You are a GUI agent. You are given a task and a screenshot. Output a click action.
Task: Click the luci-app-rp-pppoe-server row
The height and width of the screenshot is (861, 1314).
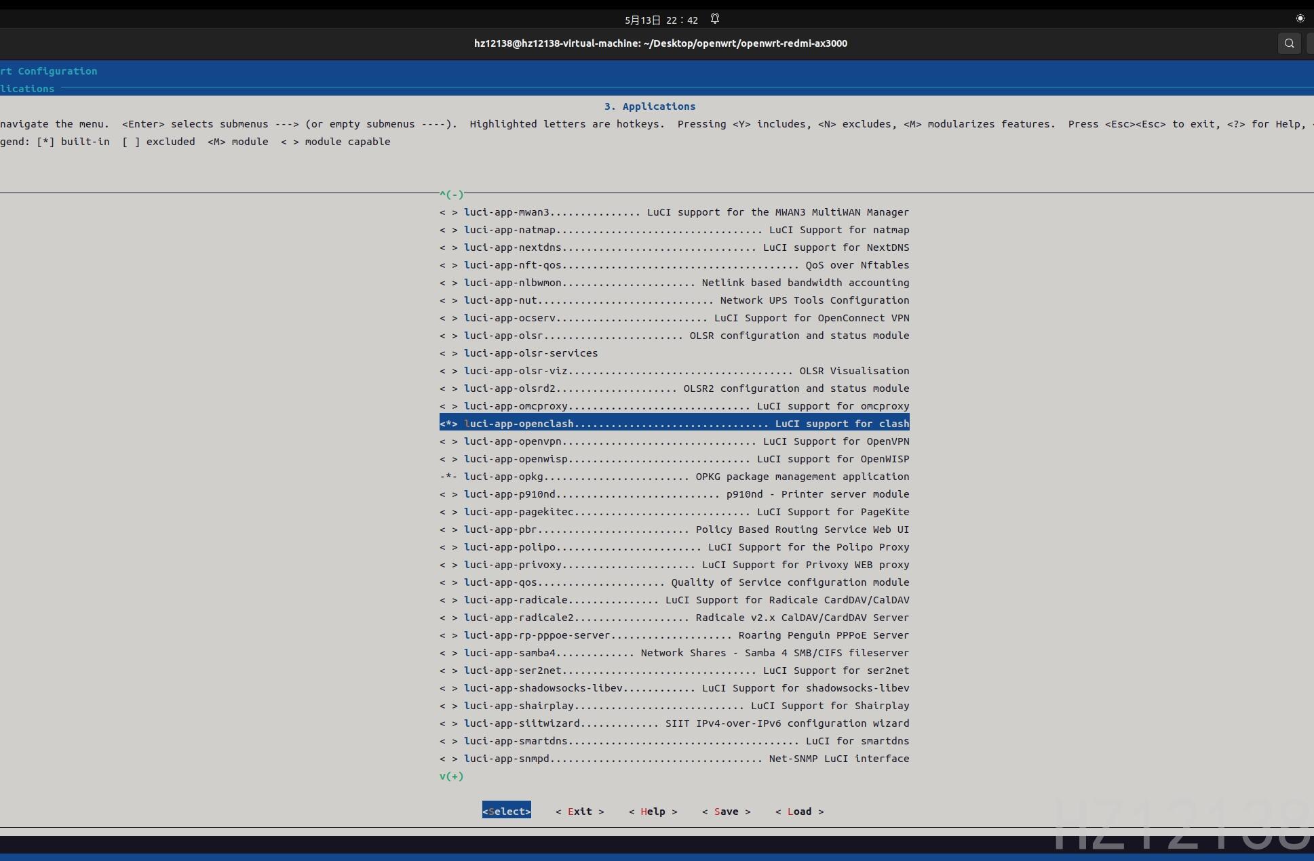tap(674, 635)
